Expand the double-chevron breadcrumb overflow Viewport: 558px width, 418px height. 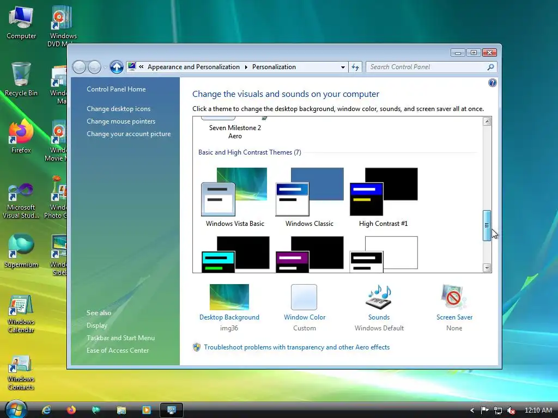click(x=141, y=67)
